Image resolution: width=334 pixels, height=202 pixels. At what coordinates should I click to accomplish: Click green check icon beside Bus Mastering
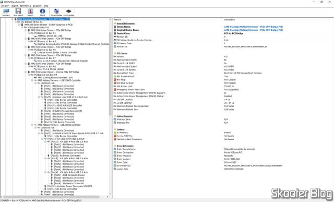115,133
